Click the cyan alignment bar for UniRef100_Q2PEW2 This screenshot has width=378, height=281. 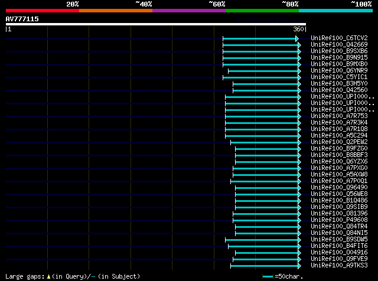[x=265, y=143]
